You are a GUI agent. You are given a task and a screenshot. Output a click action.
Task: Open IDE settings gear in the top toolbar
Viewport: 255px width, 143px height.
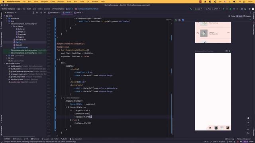(249, 9)
